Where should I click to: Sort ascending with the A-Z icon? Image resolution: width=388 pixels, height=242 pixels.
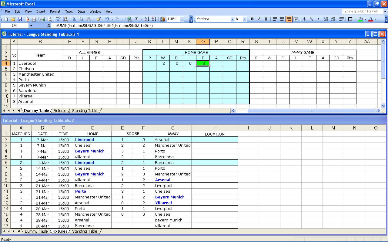pos(147,19)
